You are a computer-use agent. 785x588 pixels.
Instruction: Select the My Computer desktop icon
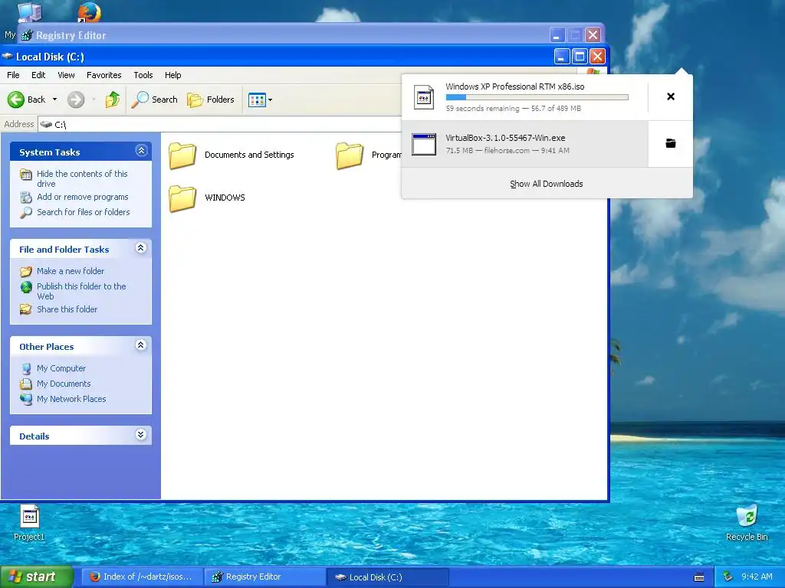30,12
